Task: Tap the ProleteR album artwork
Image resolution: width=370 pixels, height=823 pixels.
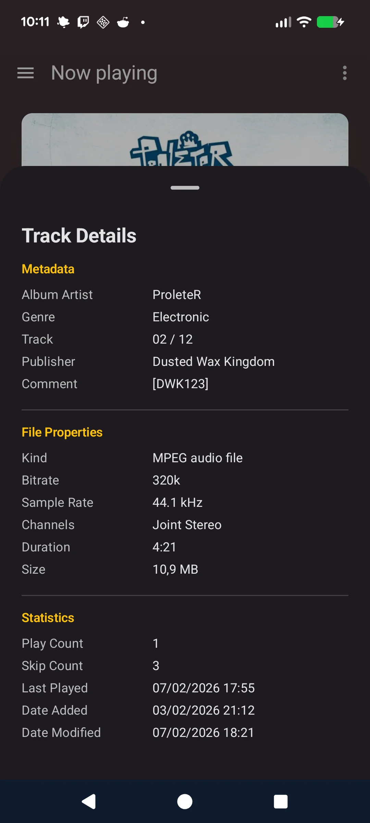Action: click(x=185, y=141)
